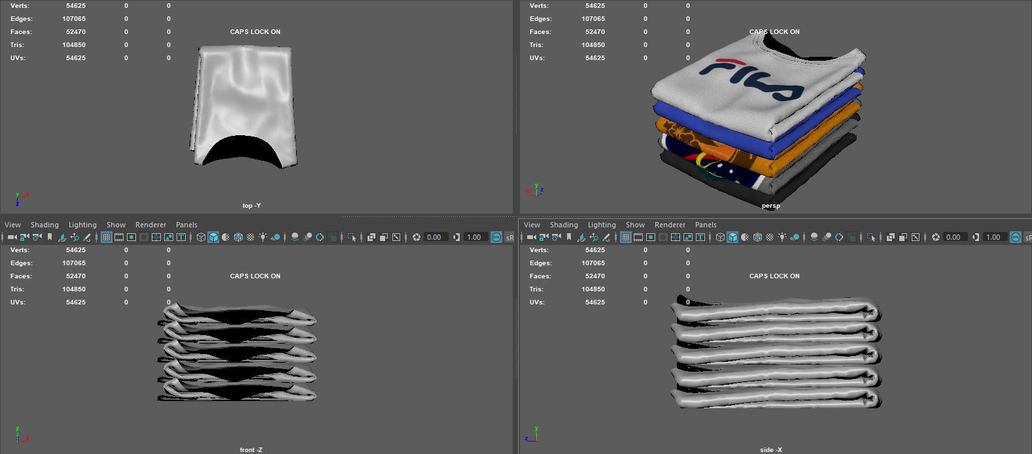Image resolution: width=1032 pixels, height=454 pixels.
Task: Click gamma value field 1.00 in side view toolbar
Action: click(x=995, y=237)
